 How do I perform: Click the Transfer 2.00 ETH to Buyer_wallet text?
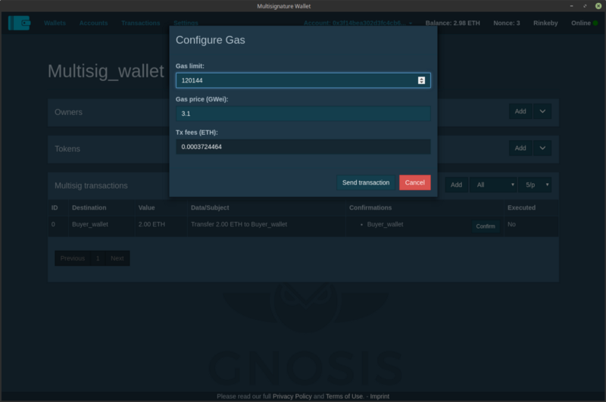tap(239, 224)
